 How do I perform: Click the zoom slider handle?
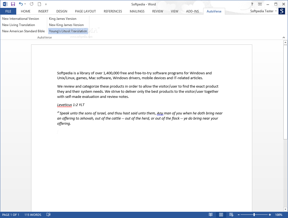(x=254, y=215)
